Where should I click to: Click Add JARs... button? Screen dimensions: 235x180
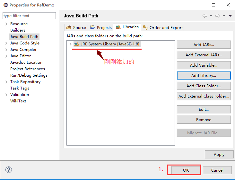coord(204,45)
